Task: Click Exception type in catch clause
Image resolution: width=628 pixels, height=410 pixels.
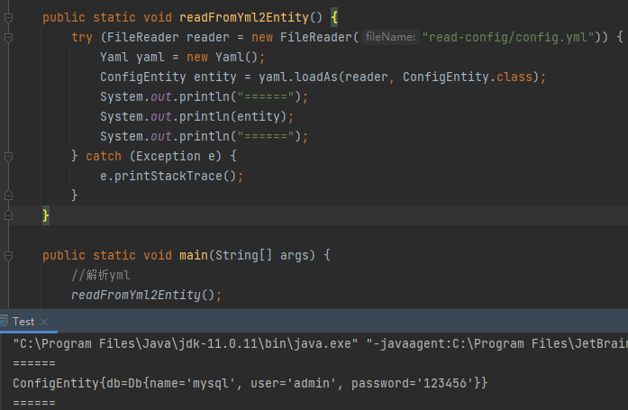Action: point(168,156)
